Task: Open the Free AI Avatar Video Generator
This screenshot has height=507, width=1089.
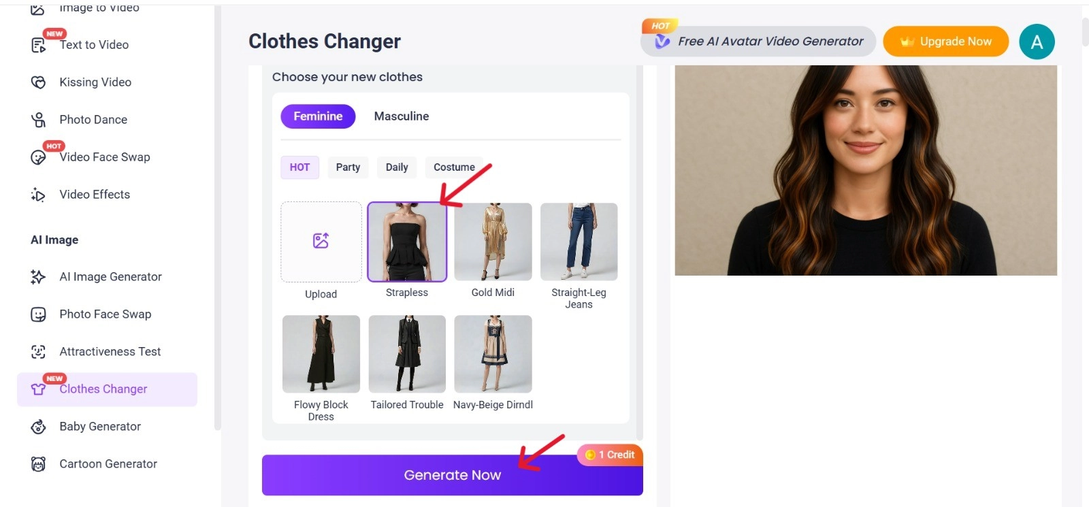Action: coord(758,41)
